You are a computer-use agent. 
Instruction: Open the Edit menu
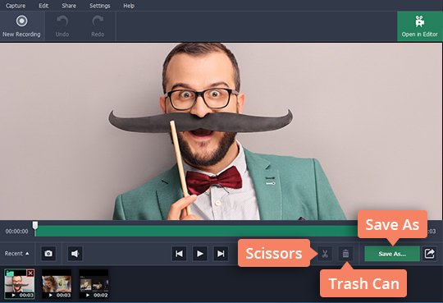click(43, 6)
